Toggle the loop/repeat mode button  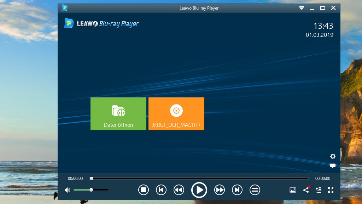tap(255, 190)
